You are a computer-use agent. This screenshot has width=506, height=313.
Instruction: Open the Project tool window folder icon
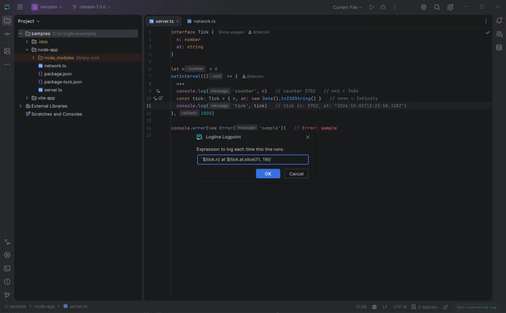[x=7, y=21]
